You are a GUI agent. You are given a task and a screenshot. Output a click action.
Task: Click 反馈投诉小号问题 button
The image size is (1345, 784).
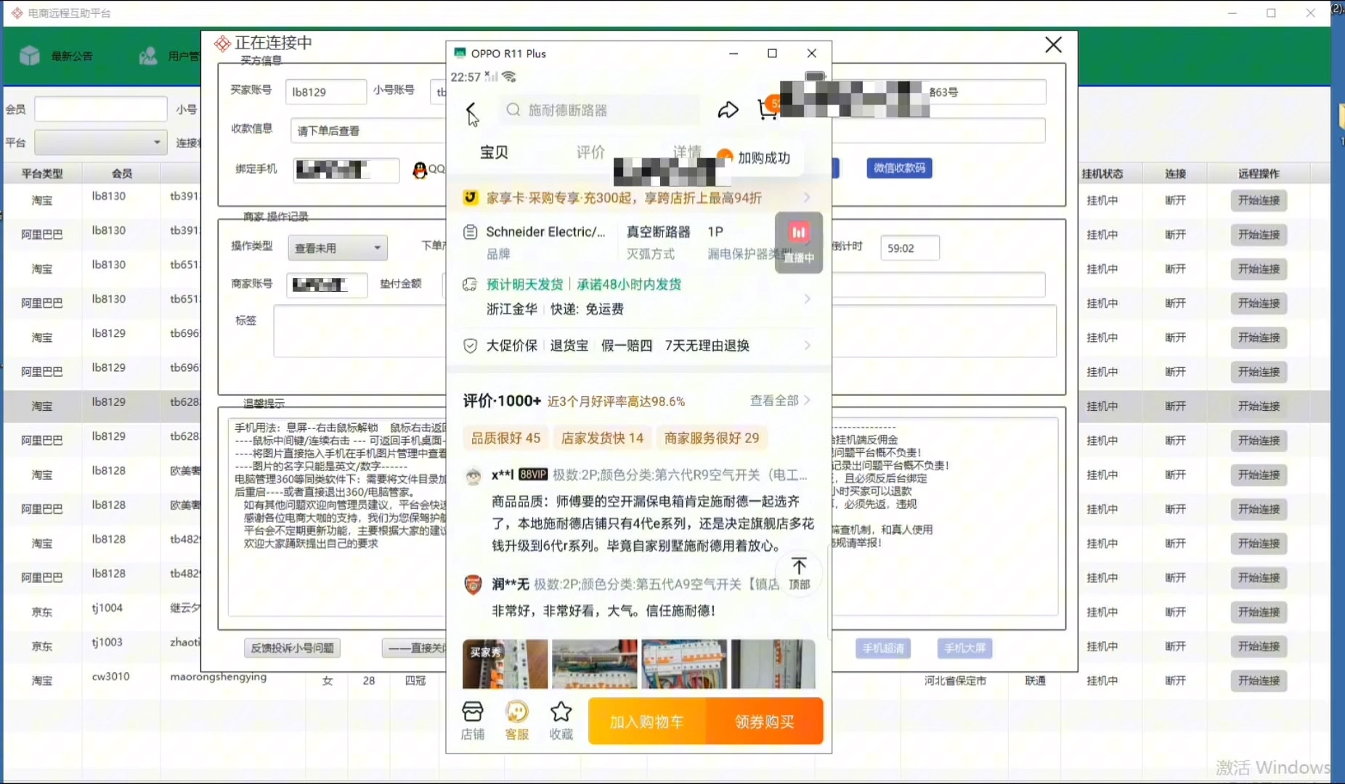pos(292,648)
